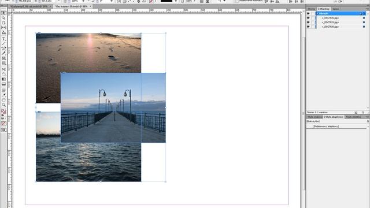Collapse the Obrazki layer disclosure triangle
This screenshot has width=370, height=208.
pos(317,14)
